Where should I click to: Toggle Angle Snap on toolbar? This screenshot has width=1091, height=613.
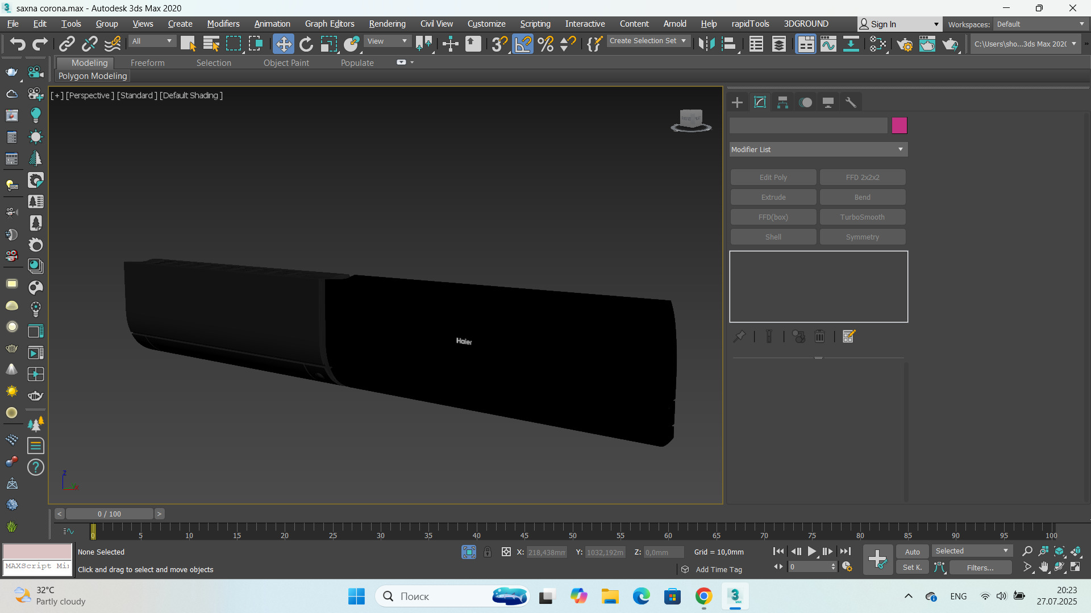tap(523, 44)
